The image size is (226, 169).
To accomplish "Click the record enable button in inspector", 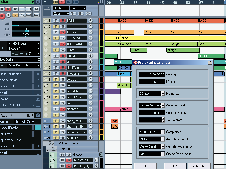I will pyautogui.click(x=2, y=16).
